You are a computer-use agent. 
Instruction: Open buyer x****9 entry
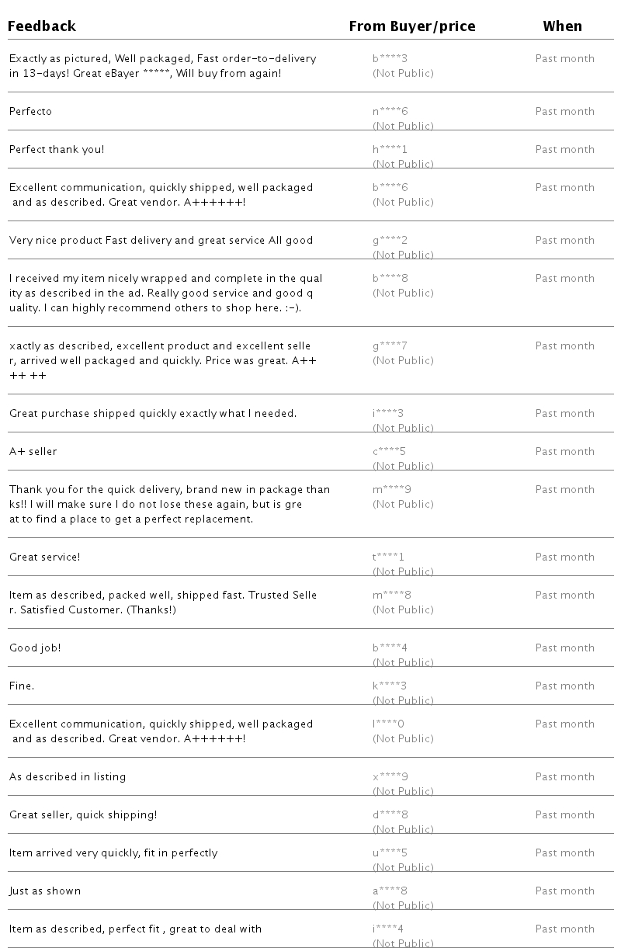[390, 776]
